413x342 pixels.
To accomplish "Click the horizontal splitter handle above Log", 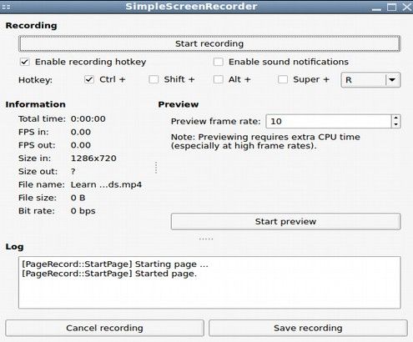I will (206, 239).
